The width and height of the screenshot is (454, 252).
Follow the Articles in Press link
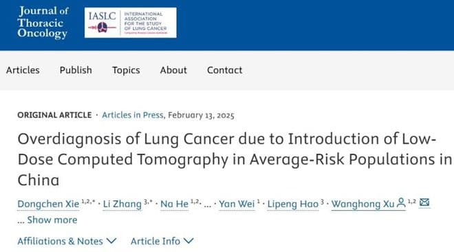(x=133, y=115)
